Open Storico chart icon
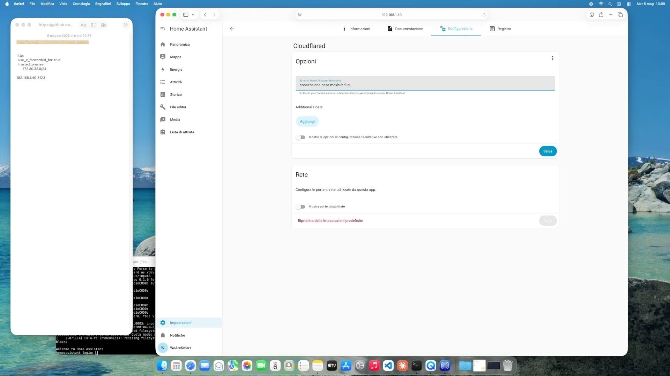Screen dimensions: 670x376 [163, 95]
